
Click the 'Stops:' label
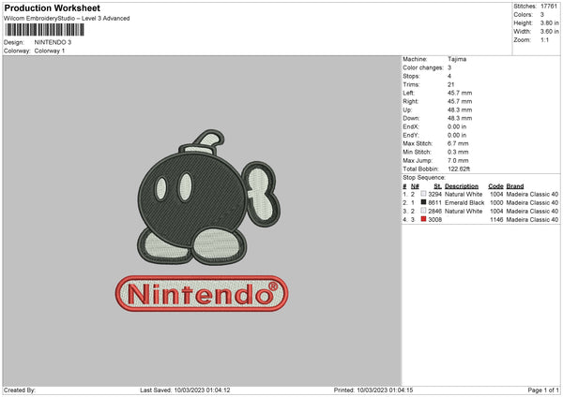click(411, 76)
